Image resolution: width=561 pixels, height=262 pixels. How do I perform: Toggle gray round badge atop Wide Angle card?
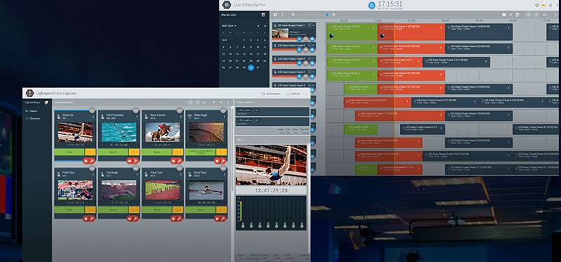click(223, 110)
